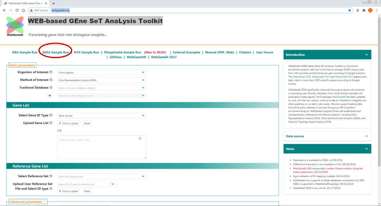Open the Organism of Interest dropdown
This screenshot has width=381, height=206.
click(102, 72)
